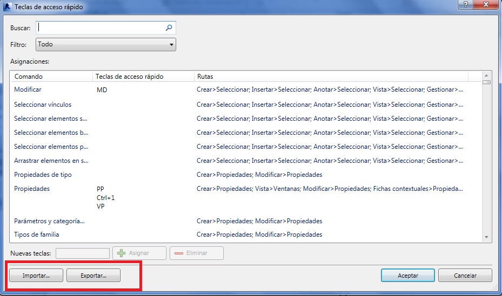Confirm with the Aceptar button
502x296 pixels.
[407, 276]
